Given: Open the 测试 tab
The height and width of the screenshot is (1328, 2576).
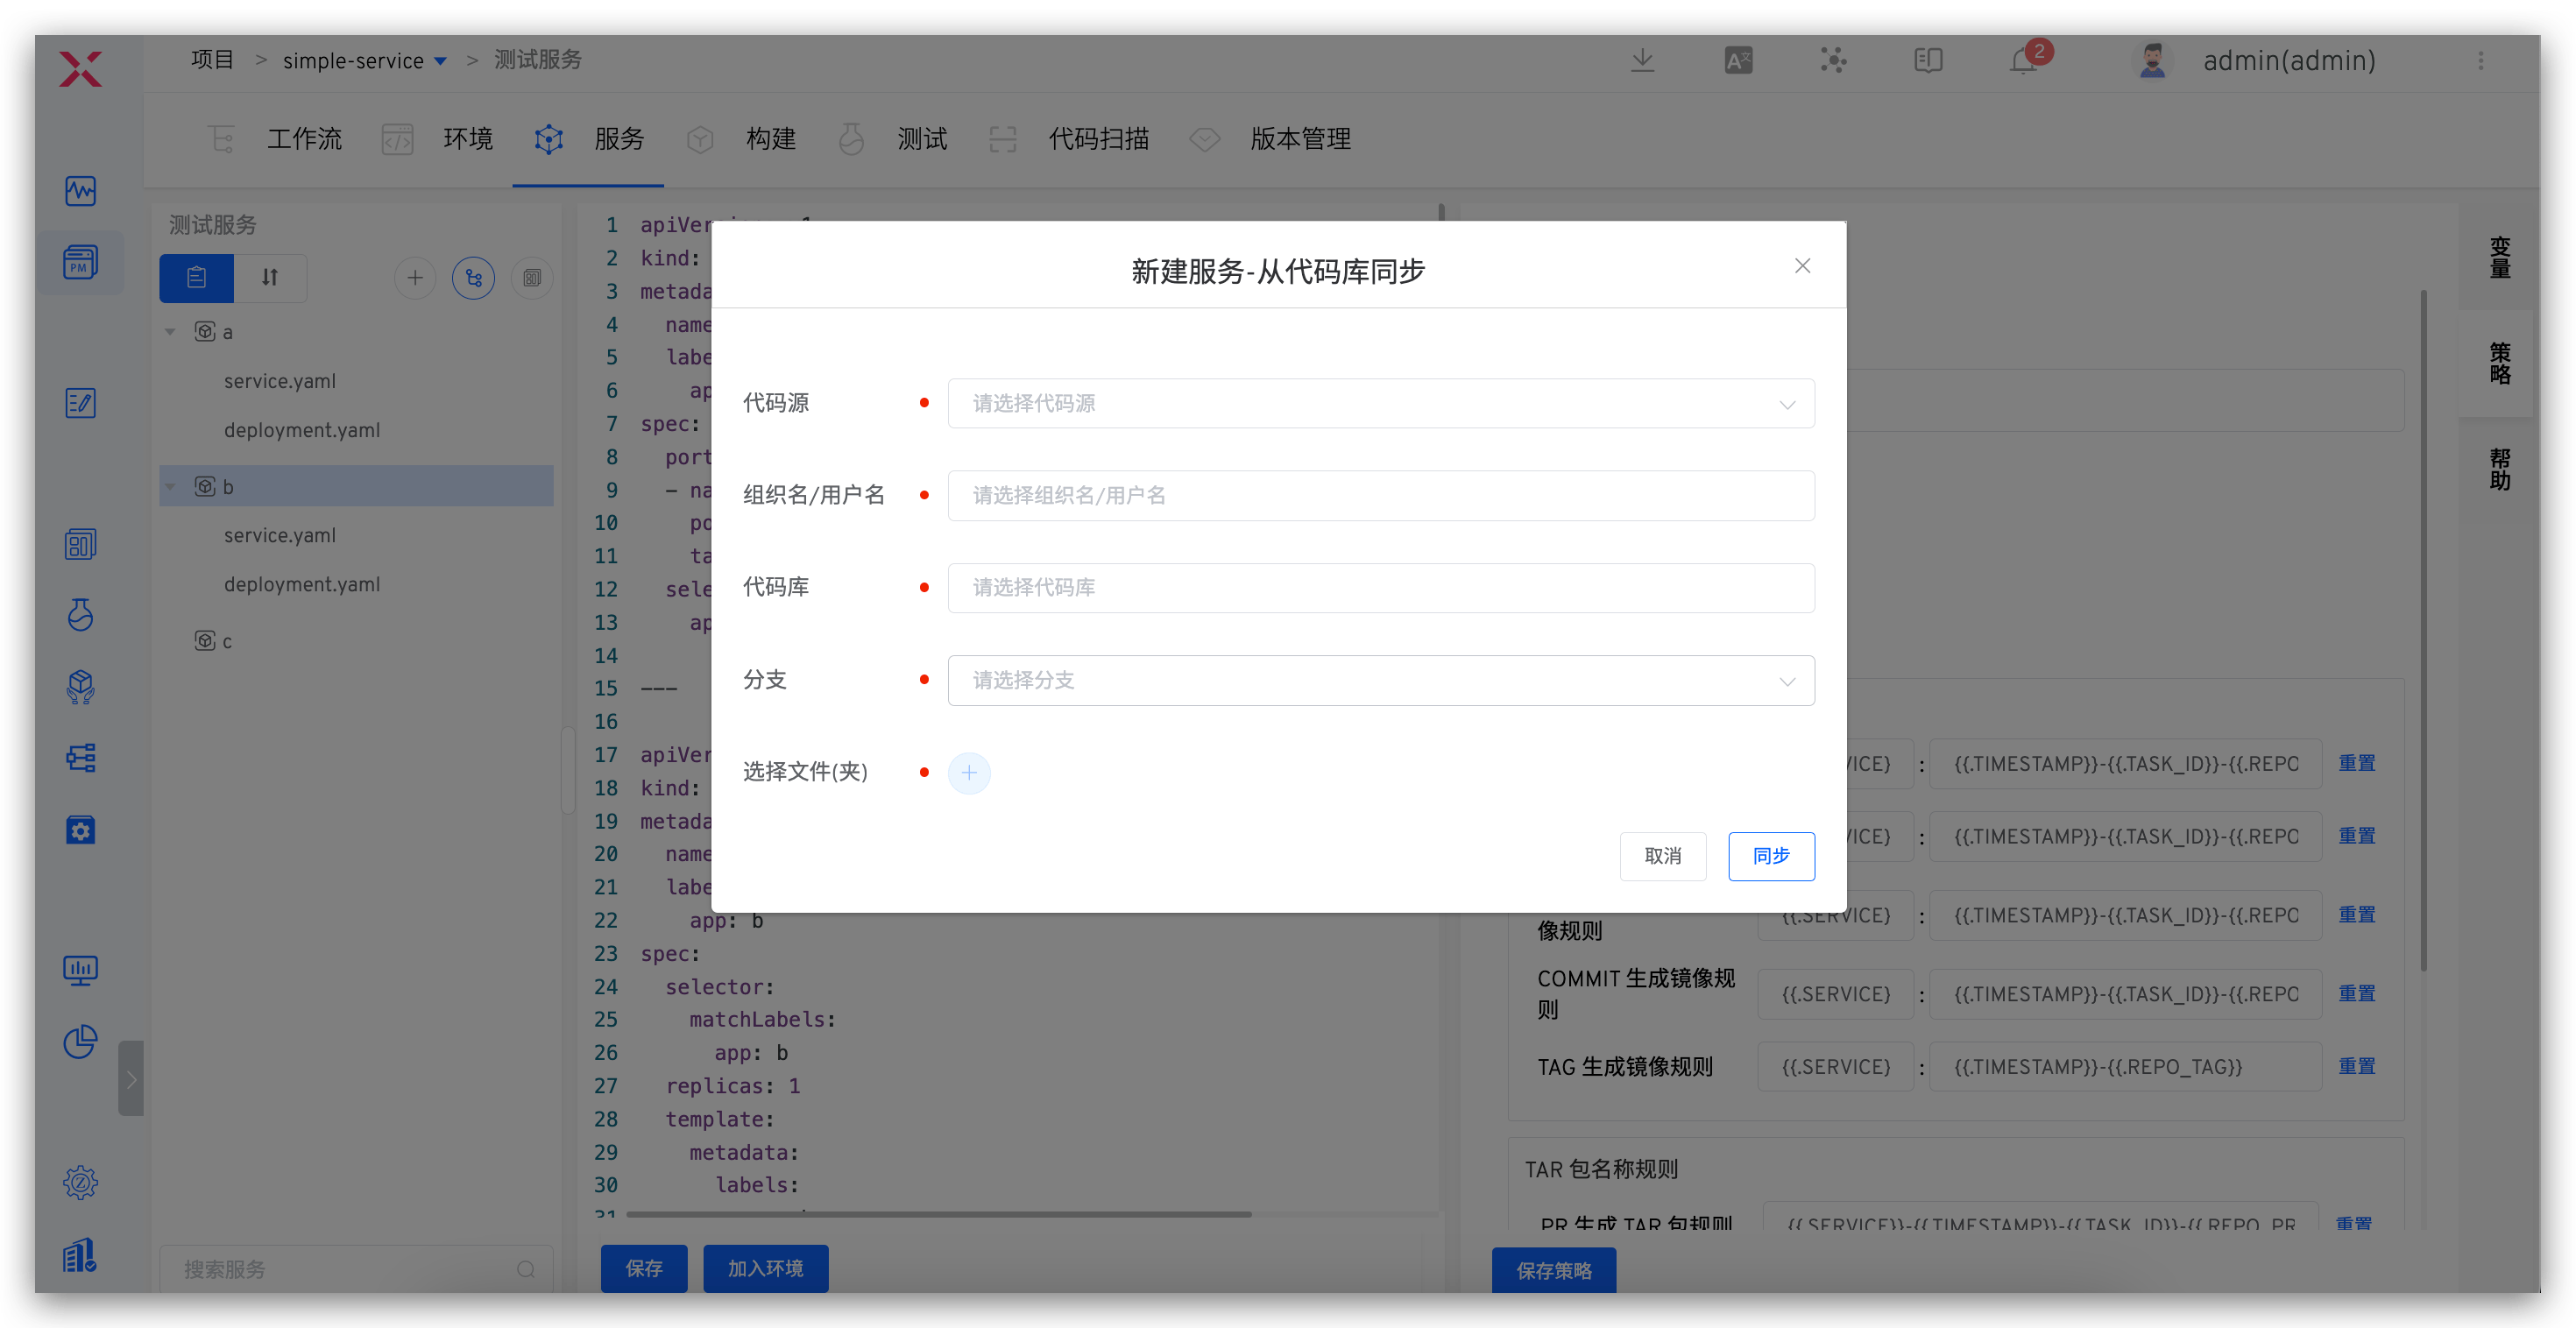Looking at the screenshot, I should point(892,138).
